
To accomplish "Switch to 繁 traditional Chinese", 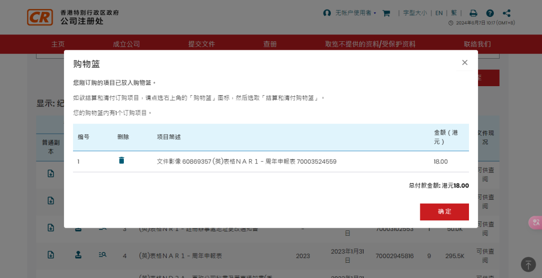I will (454, 13).
